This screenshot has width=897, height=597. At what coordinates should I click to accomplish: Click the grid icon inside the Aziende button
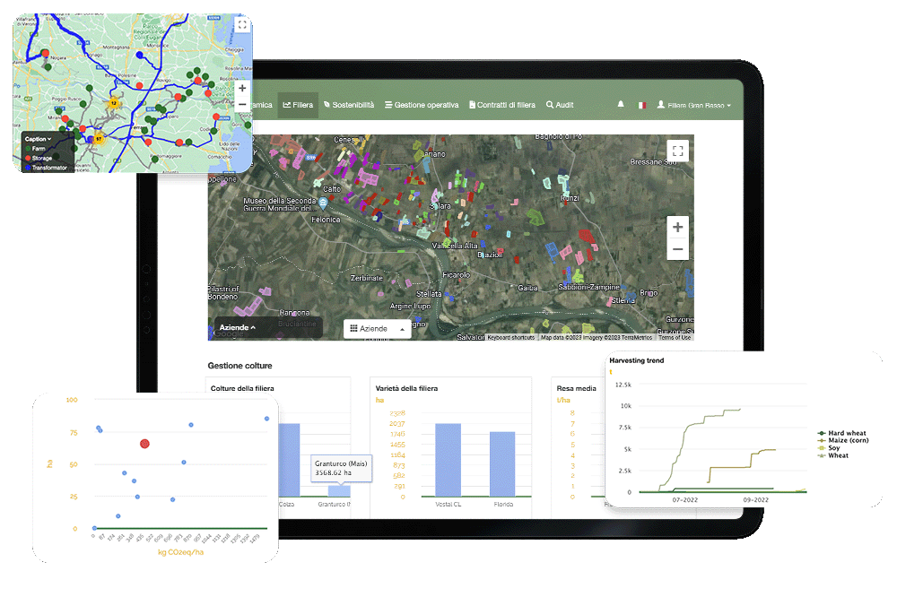[x=353, y=328]
